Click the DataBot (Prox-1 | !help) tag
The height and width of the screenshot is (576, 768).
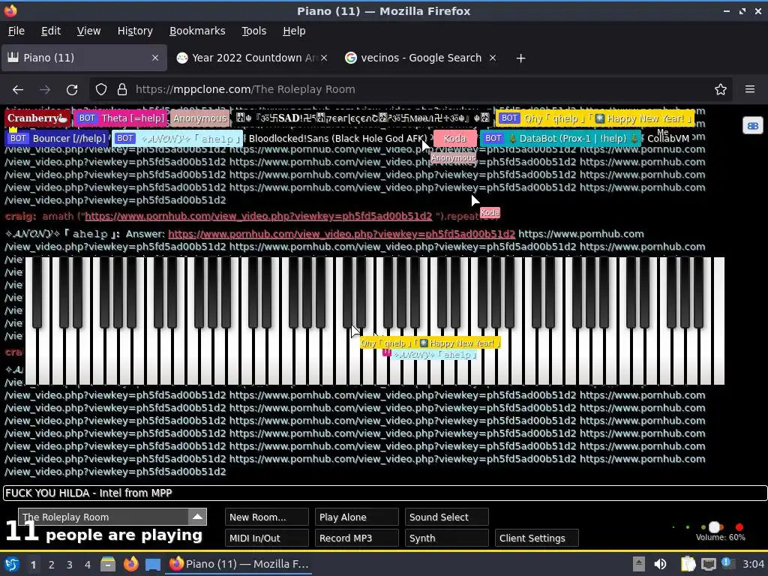pyautogui.click(x=560, y=138)
